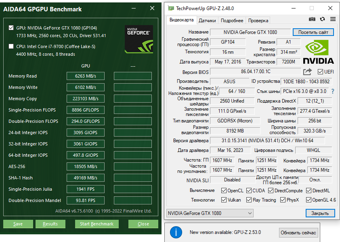This screenshot has width=340, height=242.
Task: Click the 3061 GIOPS 32-bit integer result
Action: 86,144
